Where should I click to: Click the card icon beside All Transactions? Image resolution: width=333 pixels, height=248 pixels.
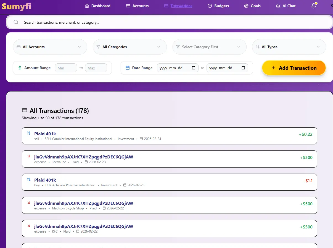(25, 110)
